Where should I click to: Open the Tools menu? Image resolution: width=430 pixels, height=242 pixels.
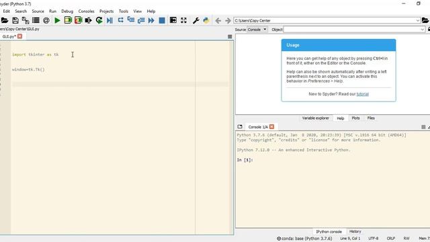click(124, 11)
